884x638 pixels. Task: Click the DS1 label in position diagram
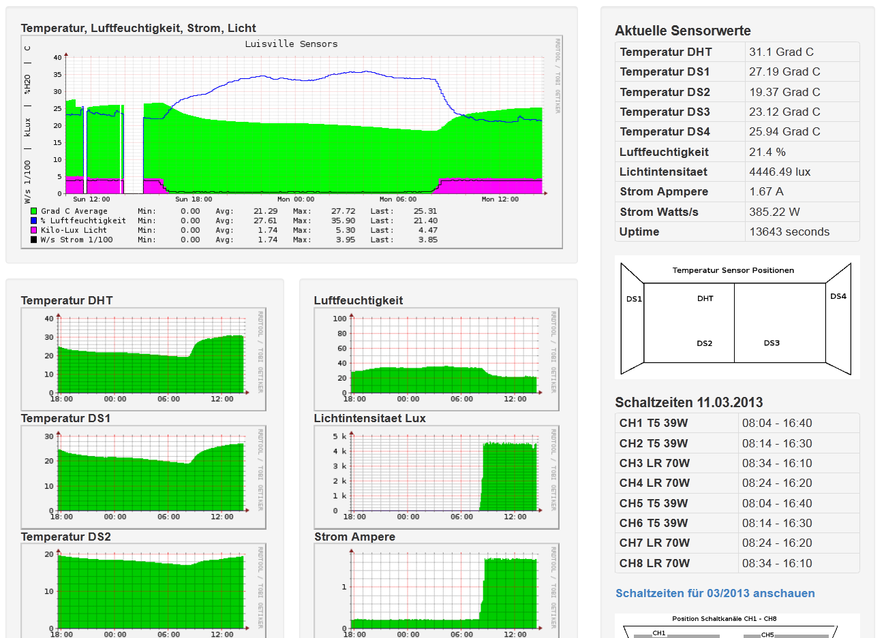point(634,299)
